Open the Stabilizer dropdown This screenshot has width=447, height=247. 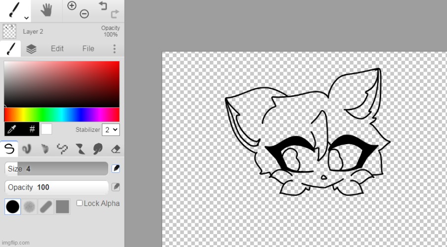pos(111,129)
